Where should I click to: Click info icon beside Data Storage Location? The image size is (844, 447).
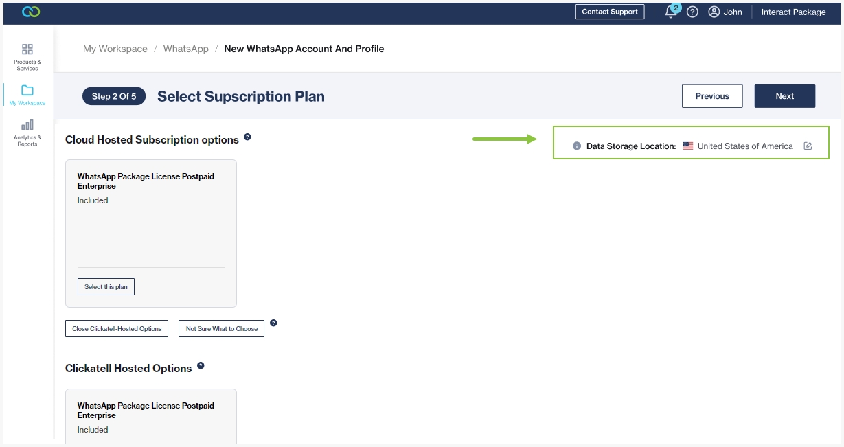click(577, 146)
